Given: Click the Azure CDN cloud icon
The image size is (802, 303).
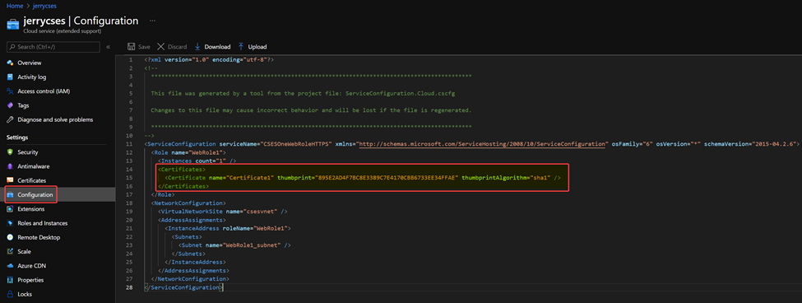Looking at the screenshot, I should pyautogui.click(x=10, y=266).
